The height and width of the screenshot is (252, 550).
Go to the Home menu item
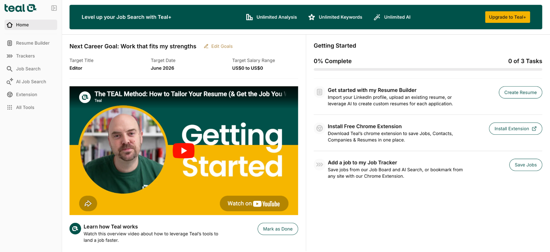(31, 25)
